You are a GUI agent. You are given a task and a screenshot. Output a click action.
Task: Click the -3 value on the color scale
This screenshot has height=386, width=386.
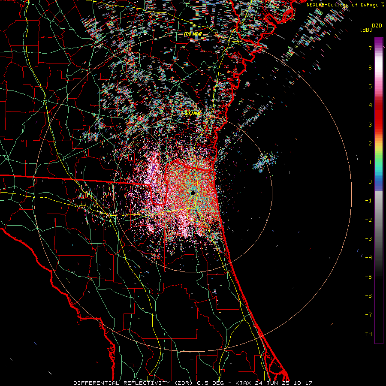click(x=368, y=239)
